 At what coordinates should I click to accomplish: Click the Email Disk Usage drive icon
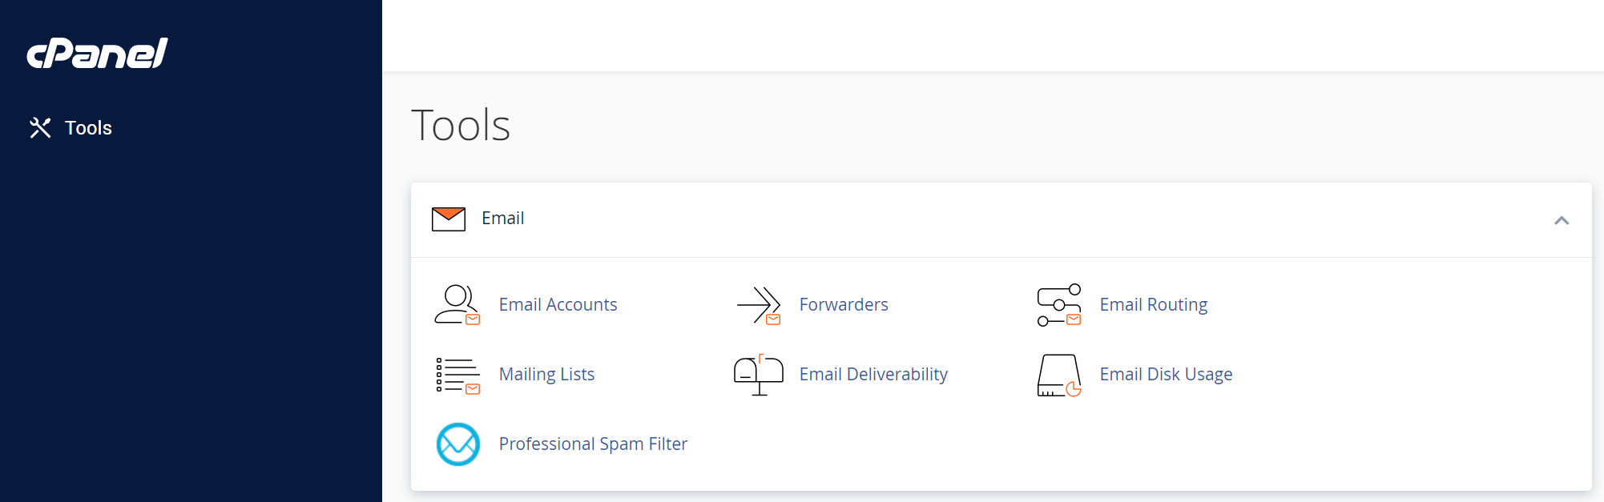pyautogui.click(x=1059, y=375)
